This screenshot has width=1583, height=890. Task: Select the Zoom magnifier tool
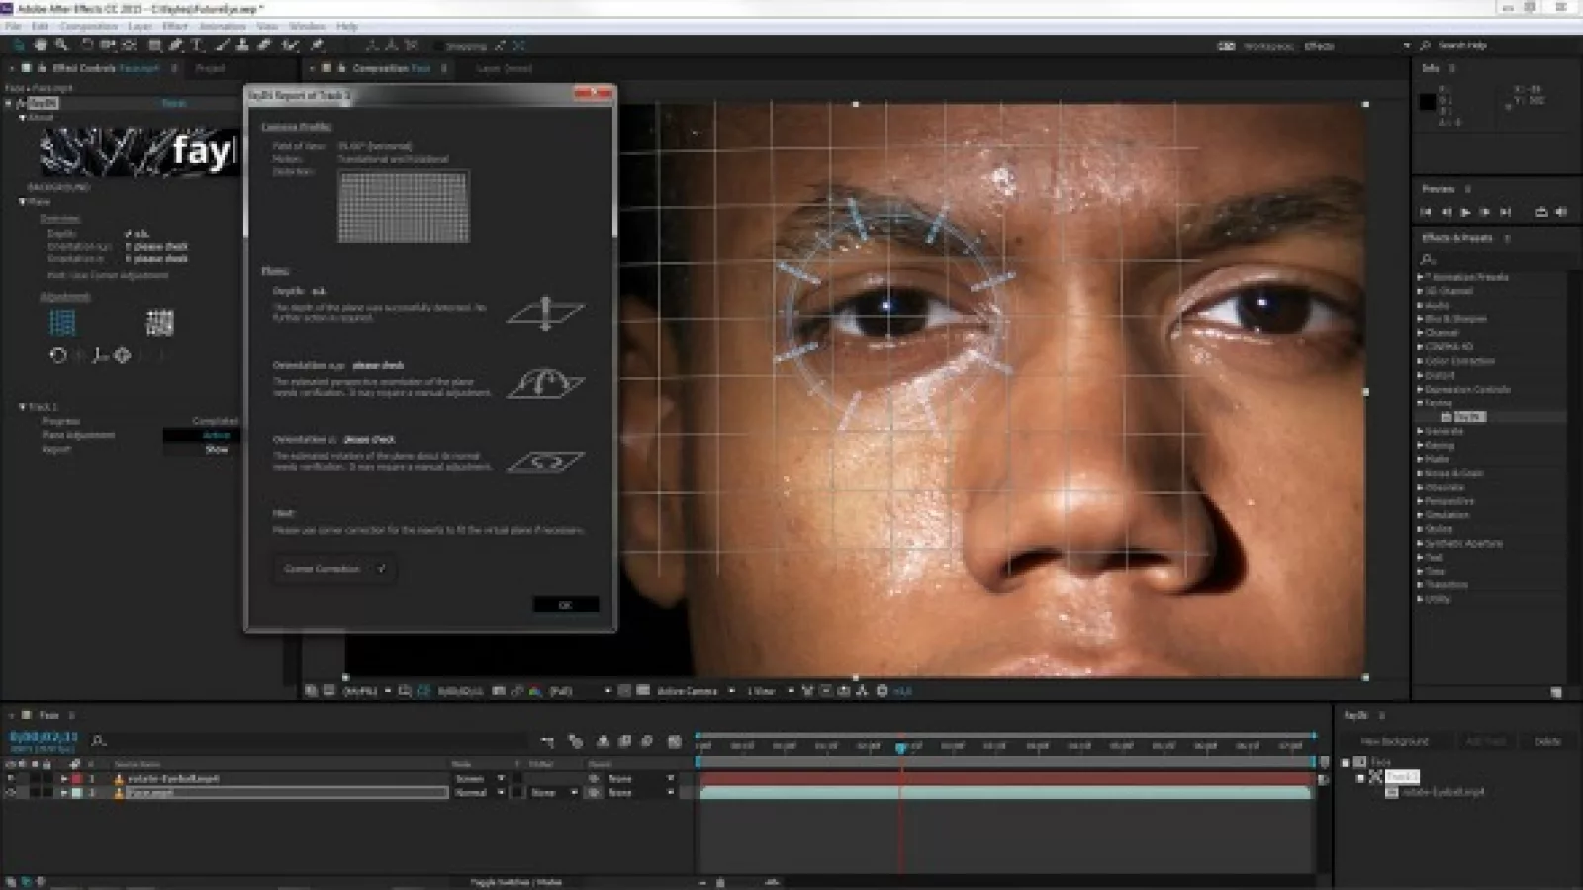coord(61,45)
